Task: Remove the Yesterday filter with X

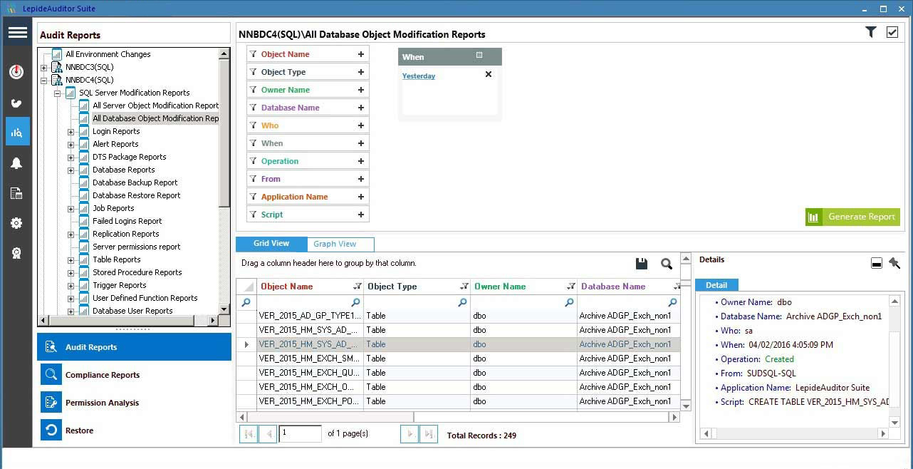Action: pos(489,74)
